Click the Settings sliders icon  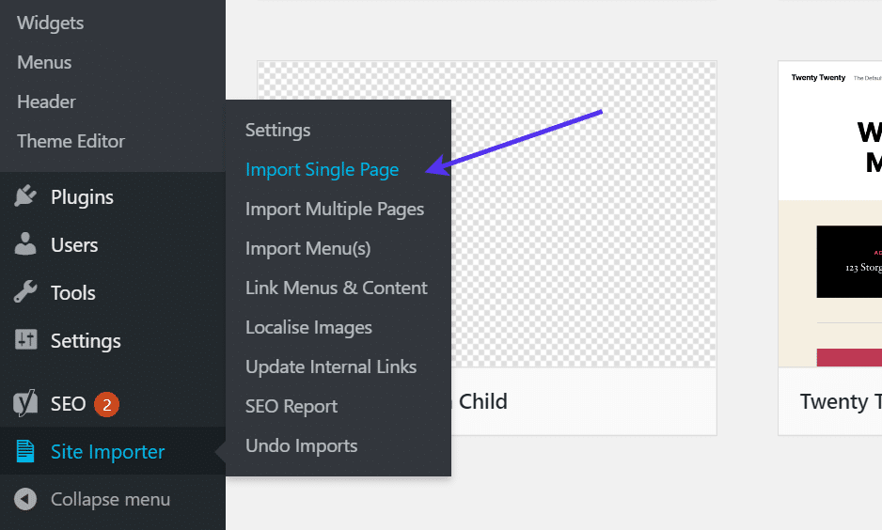point(25,340)
